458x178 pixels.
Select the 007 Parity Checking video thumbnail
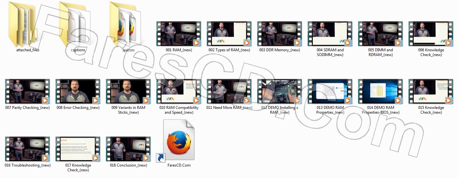click(27, 91)
